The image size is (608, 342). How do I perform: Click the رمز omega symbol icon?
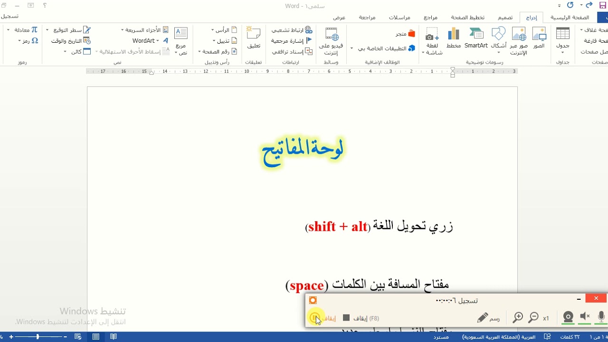(34, 41)
